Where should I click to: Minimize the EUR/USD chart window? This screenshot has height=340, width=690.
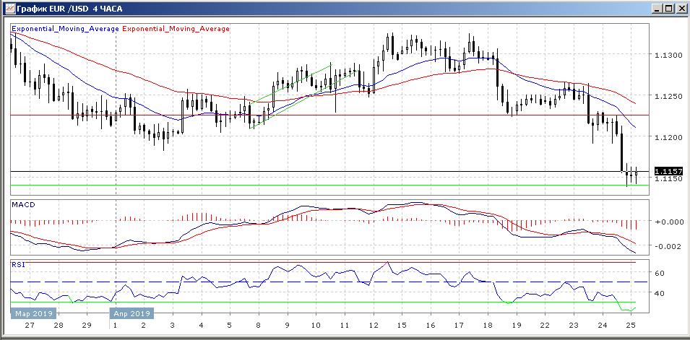tap(656, 8)
